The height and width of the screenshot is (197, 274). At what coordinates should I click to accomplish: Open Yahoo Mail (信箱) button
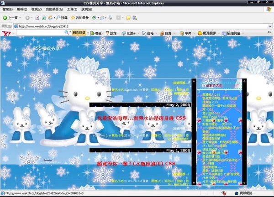click(x=148, y=33)
